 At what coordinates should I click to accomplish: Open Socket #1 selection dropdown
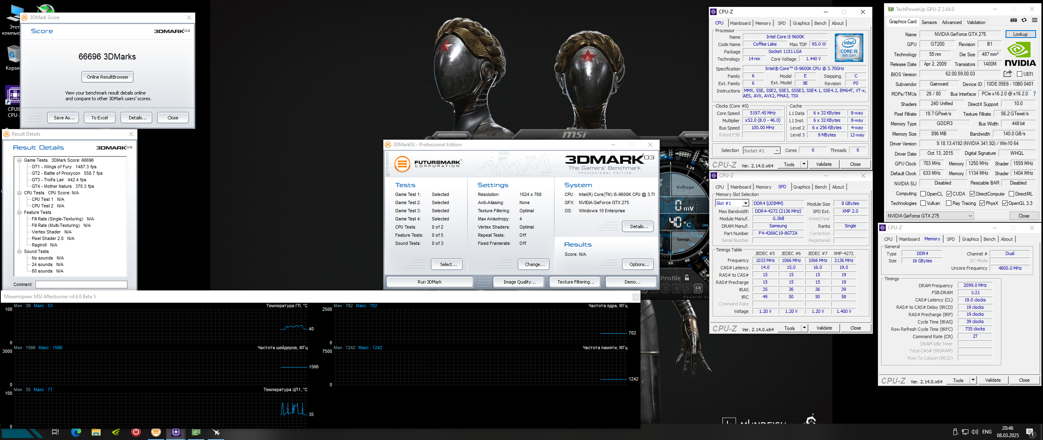pyautogui.click(x=761, y=151)
